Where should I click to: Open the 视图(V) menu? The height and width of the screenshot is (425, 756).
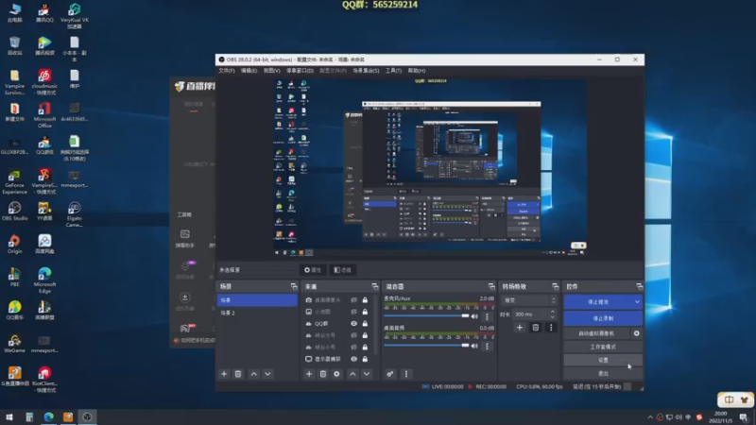(x=271, y=71)
